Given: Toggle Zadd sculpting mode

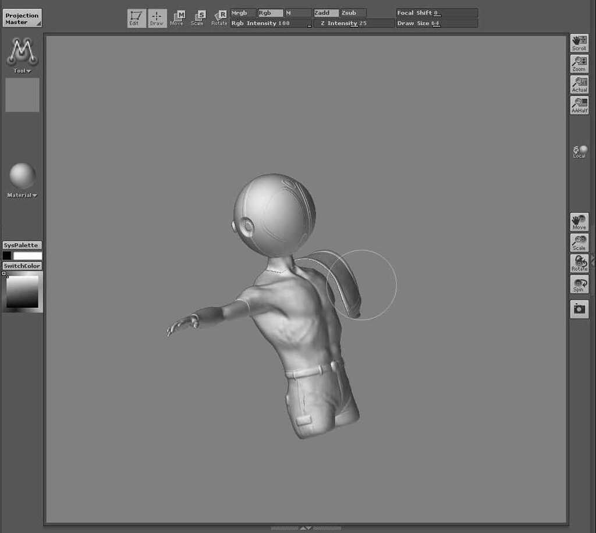Looking at the screenshot, I should (324, 12).
